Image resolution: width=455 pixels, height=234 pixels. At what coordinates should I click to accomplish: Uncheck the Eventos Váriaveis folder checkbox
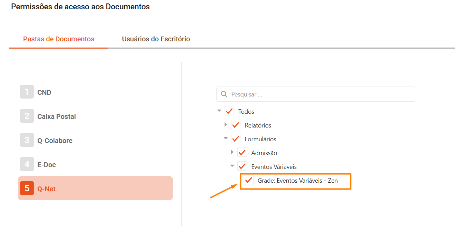pos(242,166)
